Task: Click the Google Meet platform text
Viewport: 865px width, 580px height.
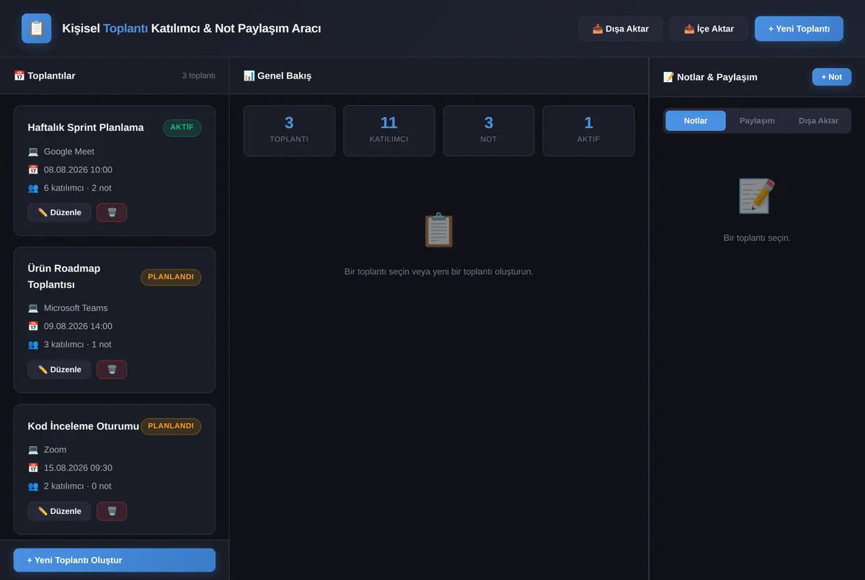Action: [69, 152]
